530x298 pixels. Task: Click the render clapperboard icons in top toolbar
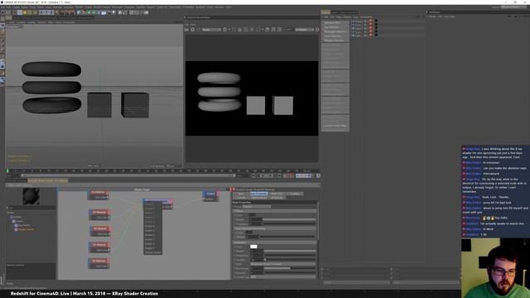[x=67, y=12]
